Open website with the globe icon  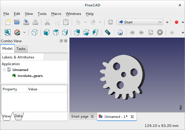tap(120, 32)
